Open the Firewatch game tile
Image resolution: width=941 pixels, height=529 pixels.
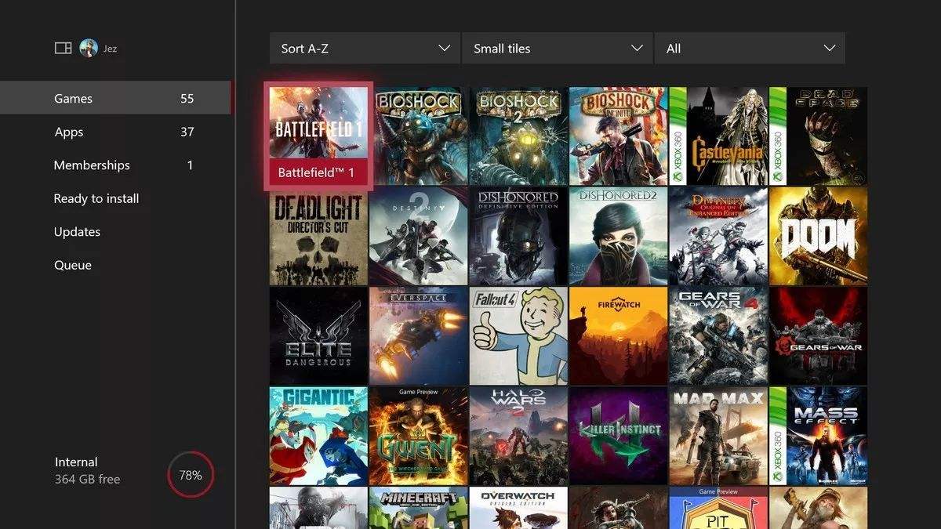pyautogui.click(x=618, y=335)
